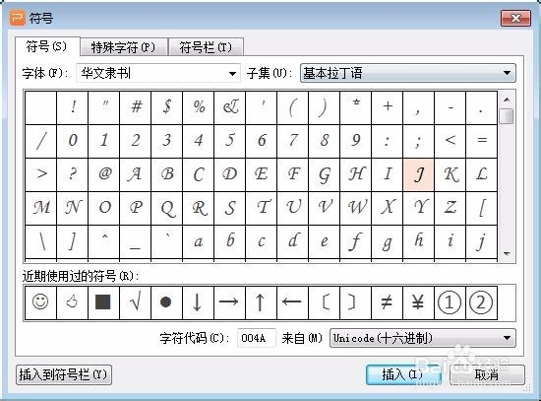Select the exclamation mark ! cell
This screenshot has height=401, width=541.
point(72,107)
